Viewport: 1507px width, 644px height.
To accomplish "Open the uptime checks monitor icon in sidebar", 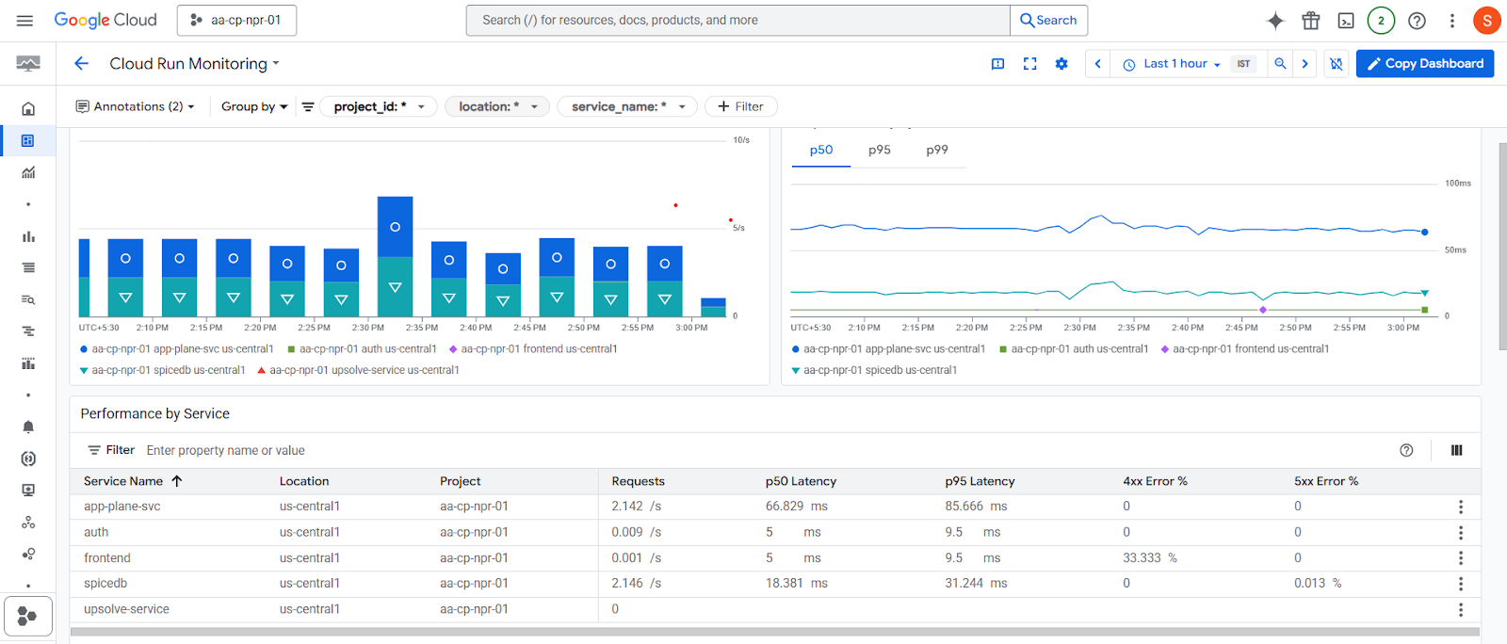I will 28,491.
